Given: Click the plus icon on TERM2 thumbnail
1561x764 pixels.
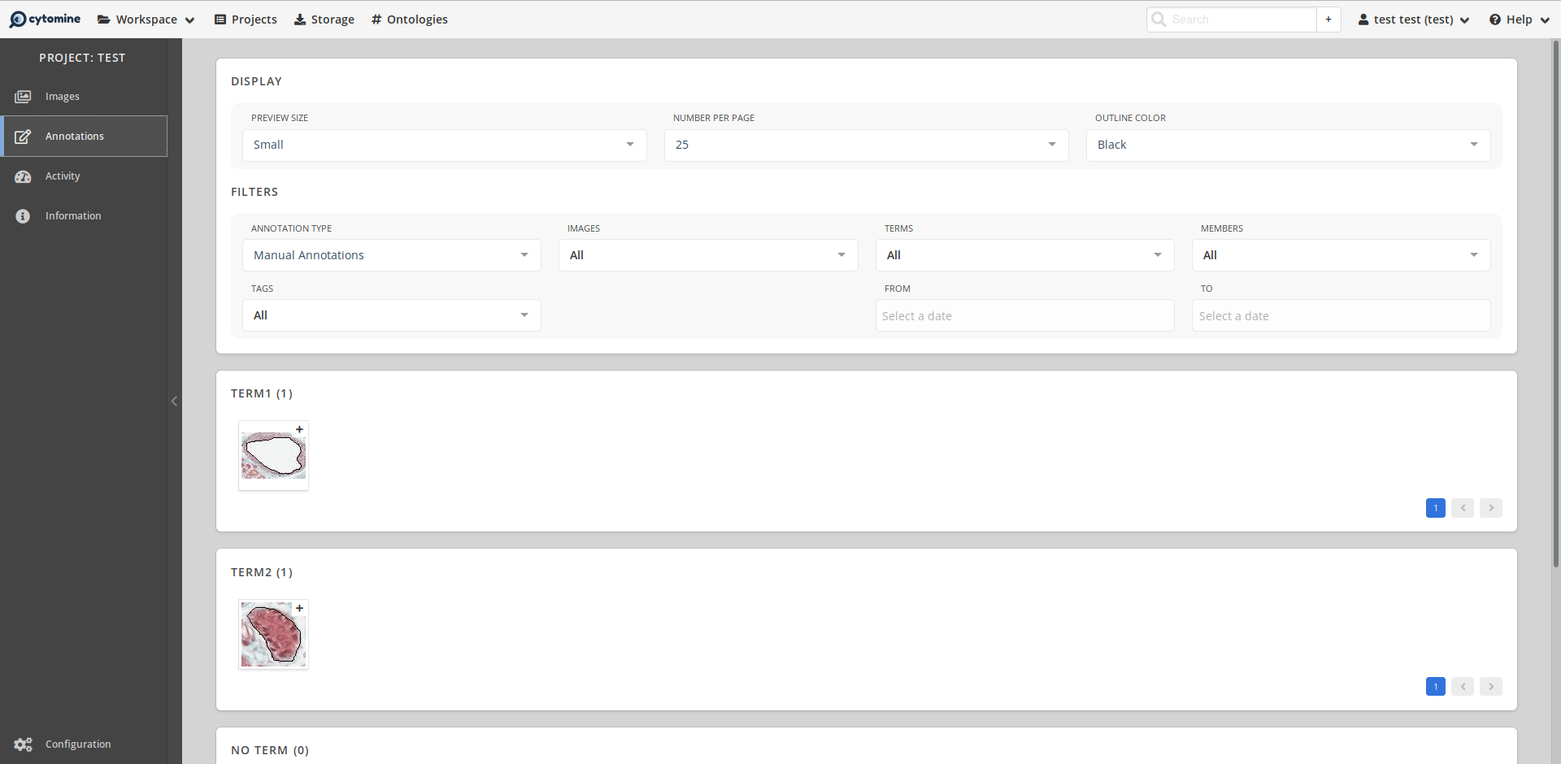Looking at the screenshot, I should tap(299, 608).
